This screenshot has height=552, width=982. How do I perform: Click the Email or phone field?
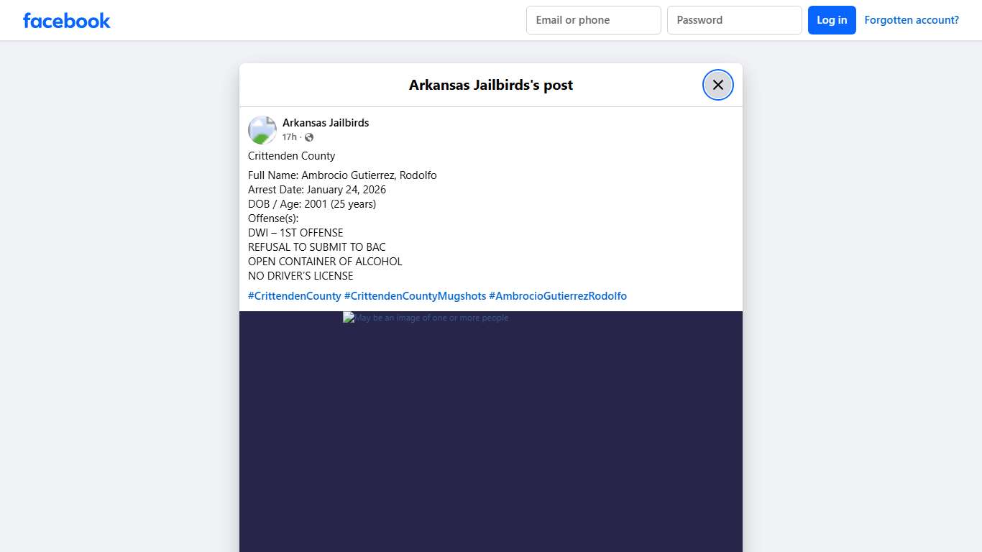point(593,20)
